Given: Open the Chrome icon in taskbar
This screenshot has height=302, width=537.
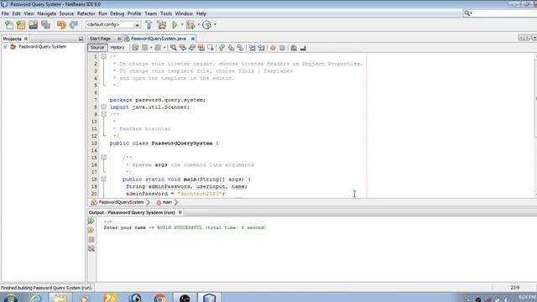Looking at the screenshot, I should 160,298.
